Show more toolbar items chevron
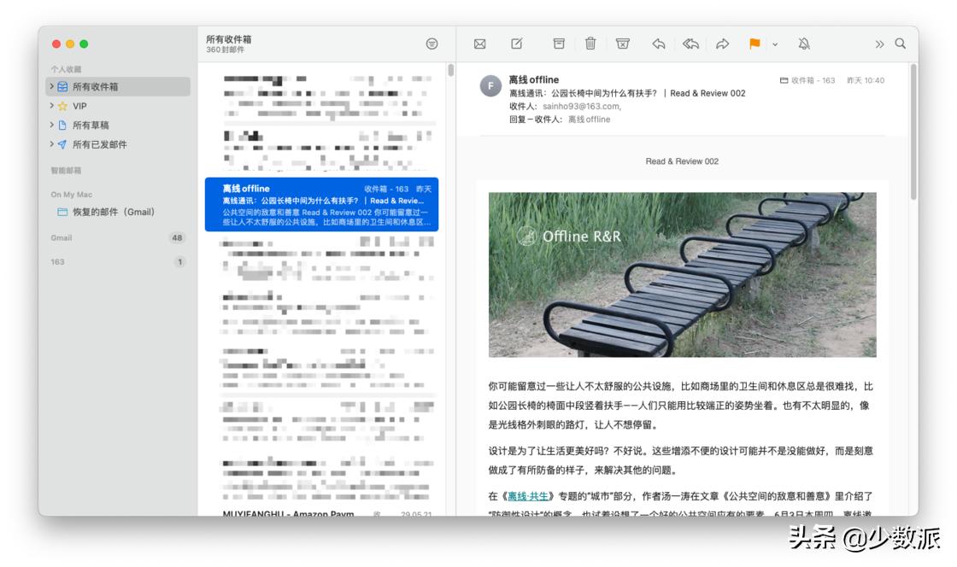Screen dimensions: 957x567 click(x=879, y=44)
